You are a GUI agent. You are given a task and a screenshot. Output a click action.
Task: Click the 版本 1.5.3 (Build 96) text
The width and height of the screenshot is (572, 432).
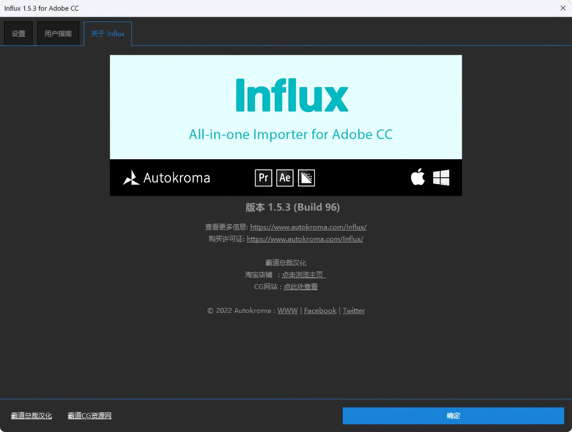(293, 207)
